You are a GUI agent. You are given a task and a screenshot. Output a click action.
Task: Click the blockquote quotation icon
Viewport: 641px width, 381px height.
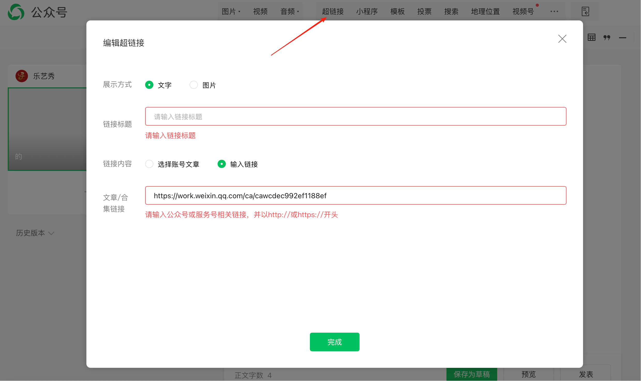[607, 38]
